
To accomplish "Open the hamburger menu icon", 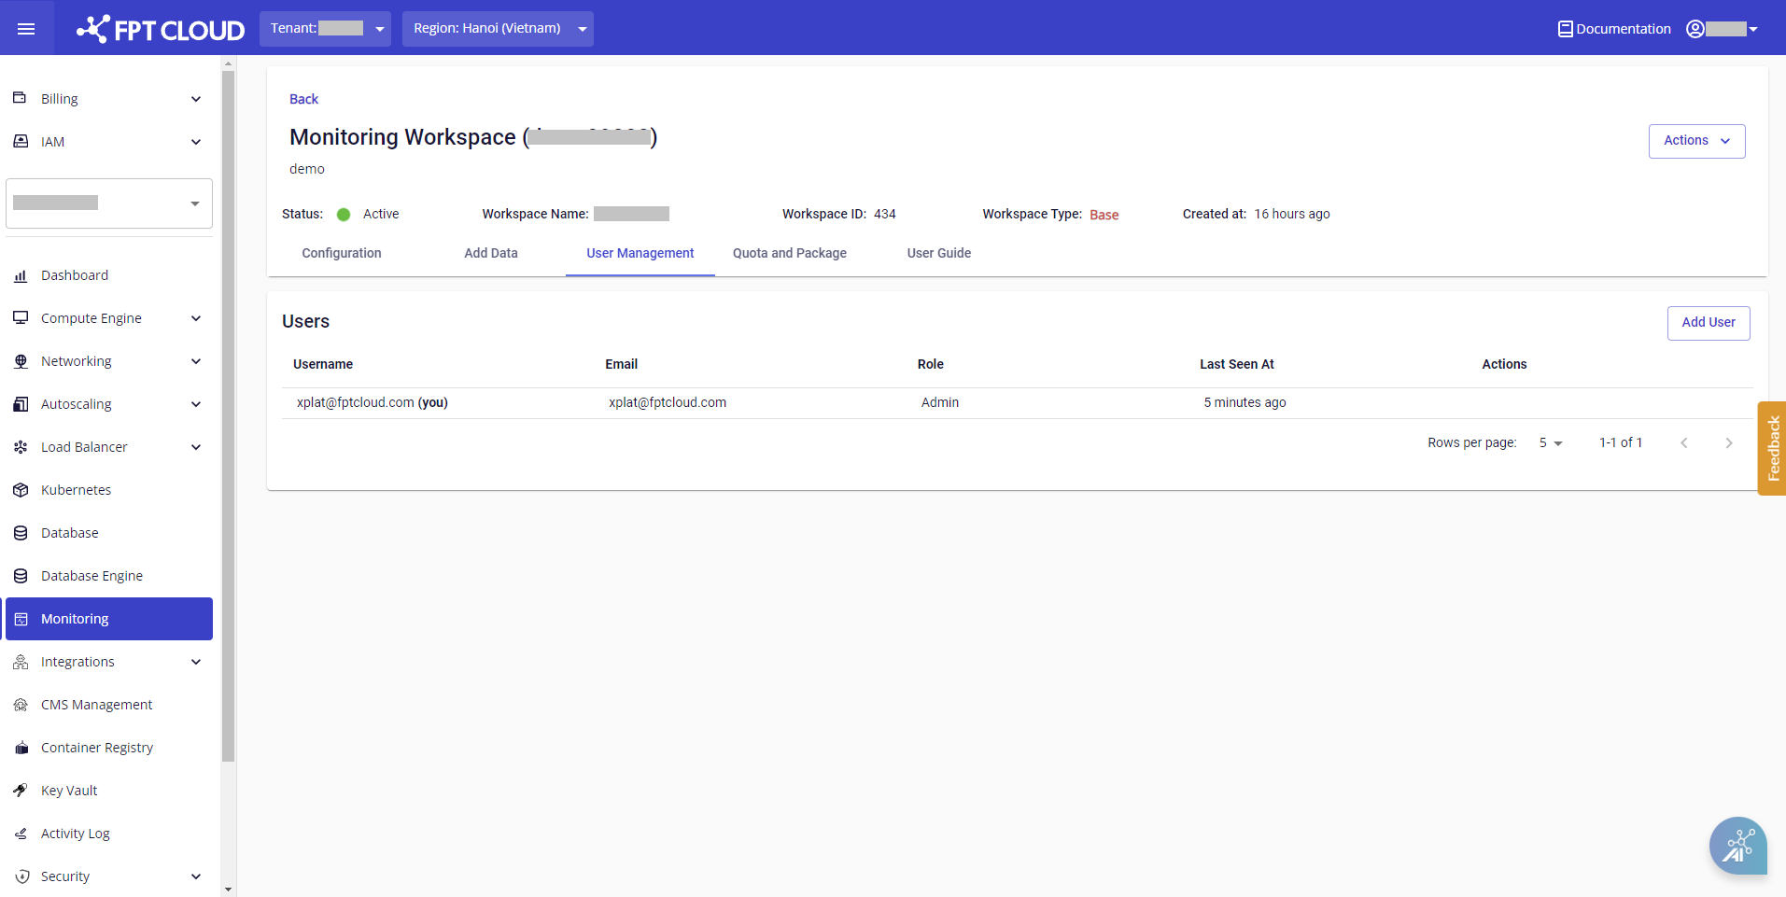I will [x=26, y=29].
